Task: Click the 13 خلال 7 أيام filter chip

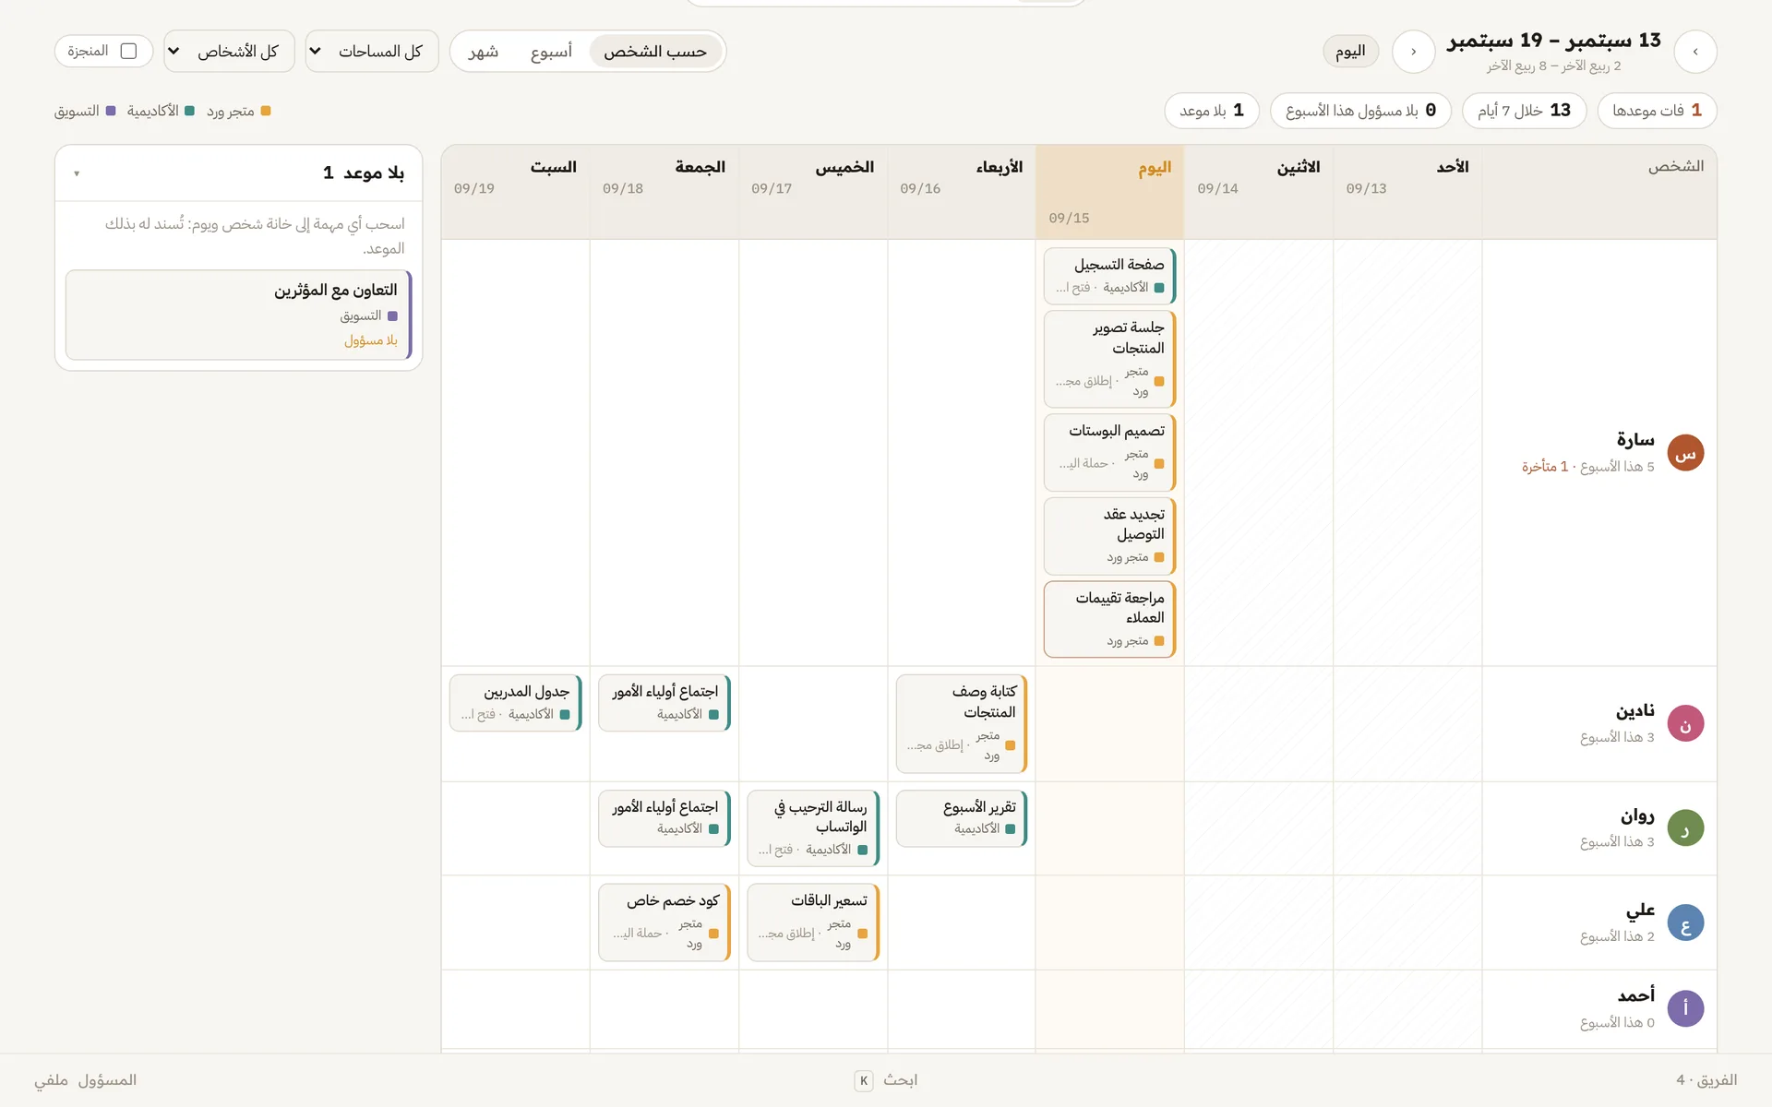Action: pyautogui.click(x=1524, y=111)
